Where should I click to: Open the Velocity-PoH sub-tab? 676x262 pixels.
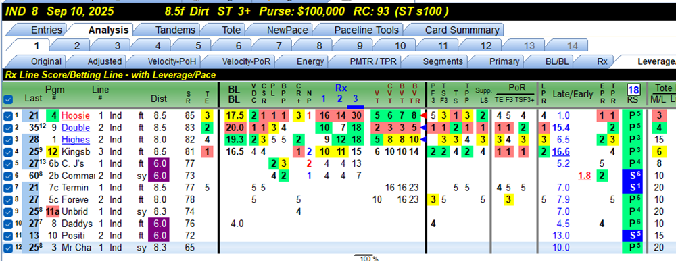tap(172, 61)
